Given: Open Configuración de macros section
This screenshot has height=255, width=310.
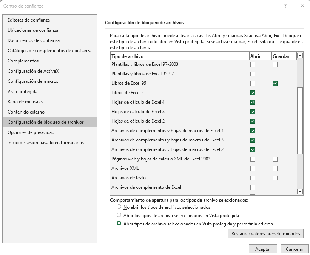Looking at the screenshot, I should click(33, 81).
